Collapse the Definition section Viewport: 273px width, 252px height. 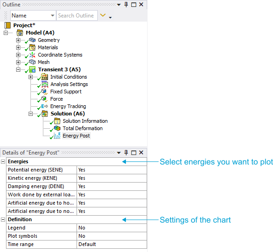click(x=3, y=219)
